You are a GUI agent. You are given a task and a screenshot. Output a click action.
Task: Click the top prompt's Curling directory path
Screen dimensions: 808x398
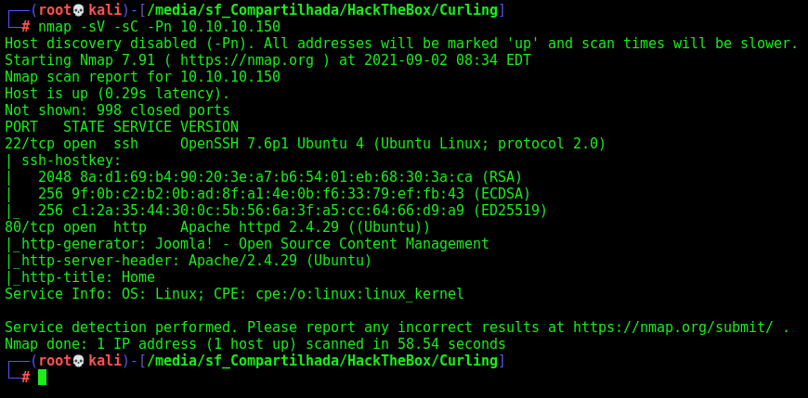tap(322, 10)
